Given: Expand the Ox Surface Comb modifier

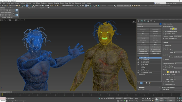Looking at the screenshot, I should click(140, 71).
